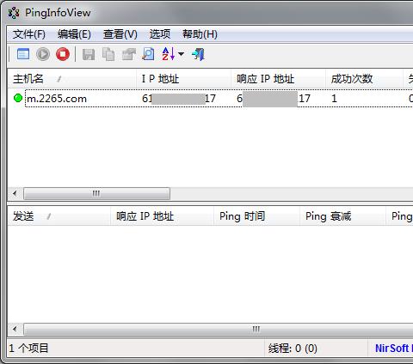Click the Save floppy disk icon
This screenshot has height=364, width=413.
(89, 54)
